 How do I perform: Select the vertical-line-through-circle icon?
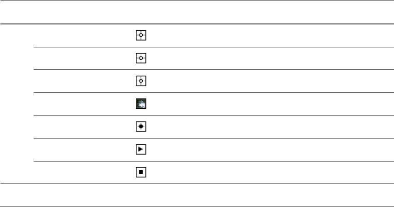(x=141, y=81)
